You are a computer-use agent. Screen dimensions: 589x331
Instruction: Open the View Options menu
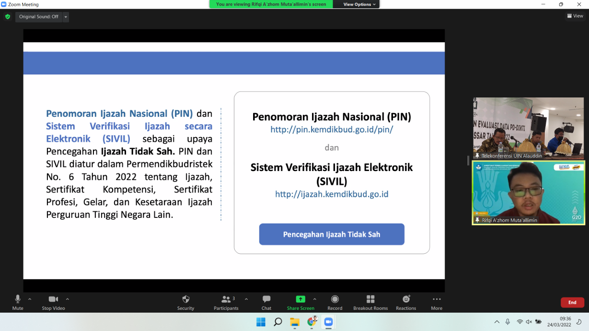359,4
